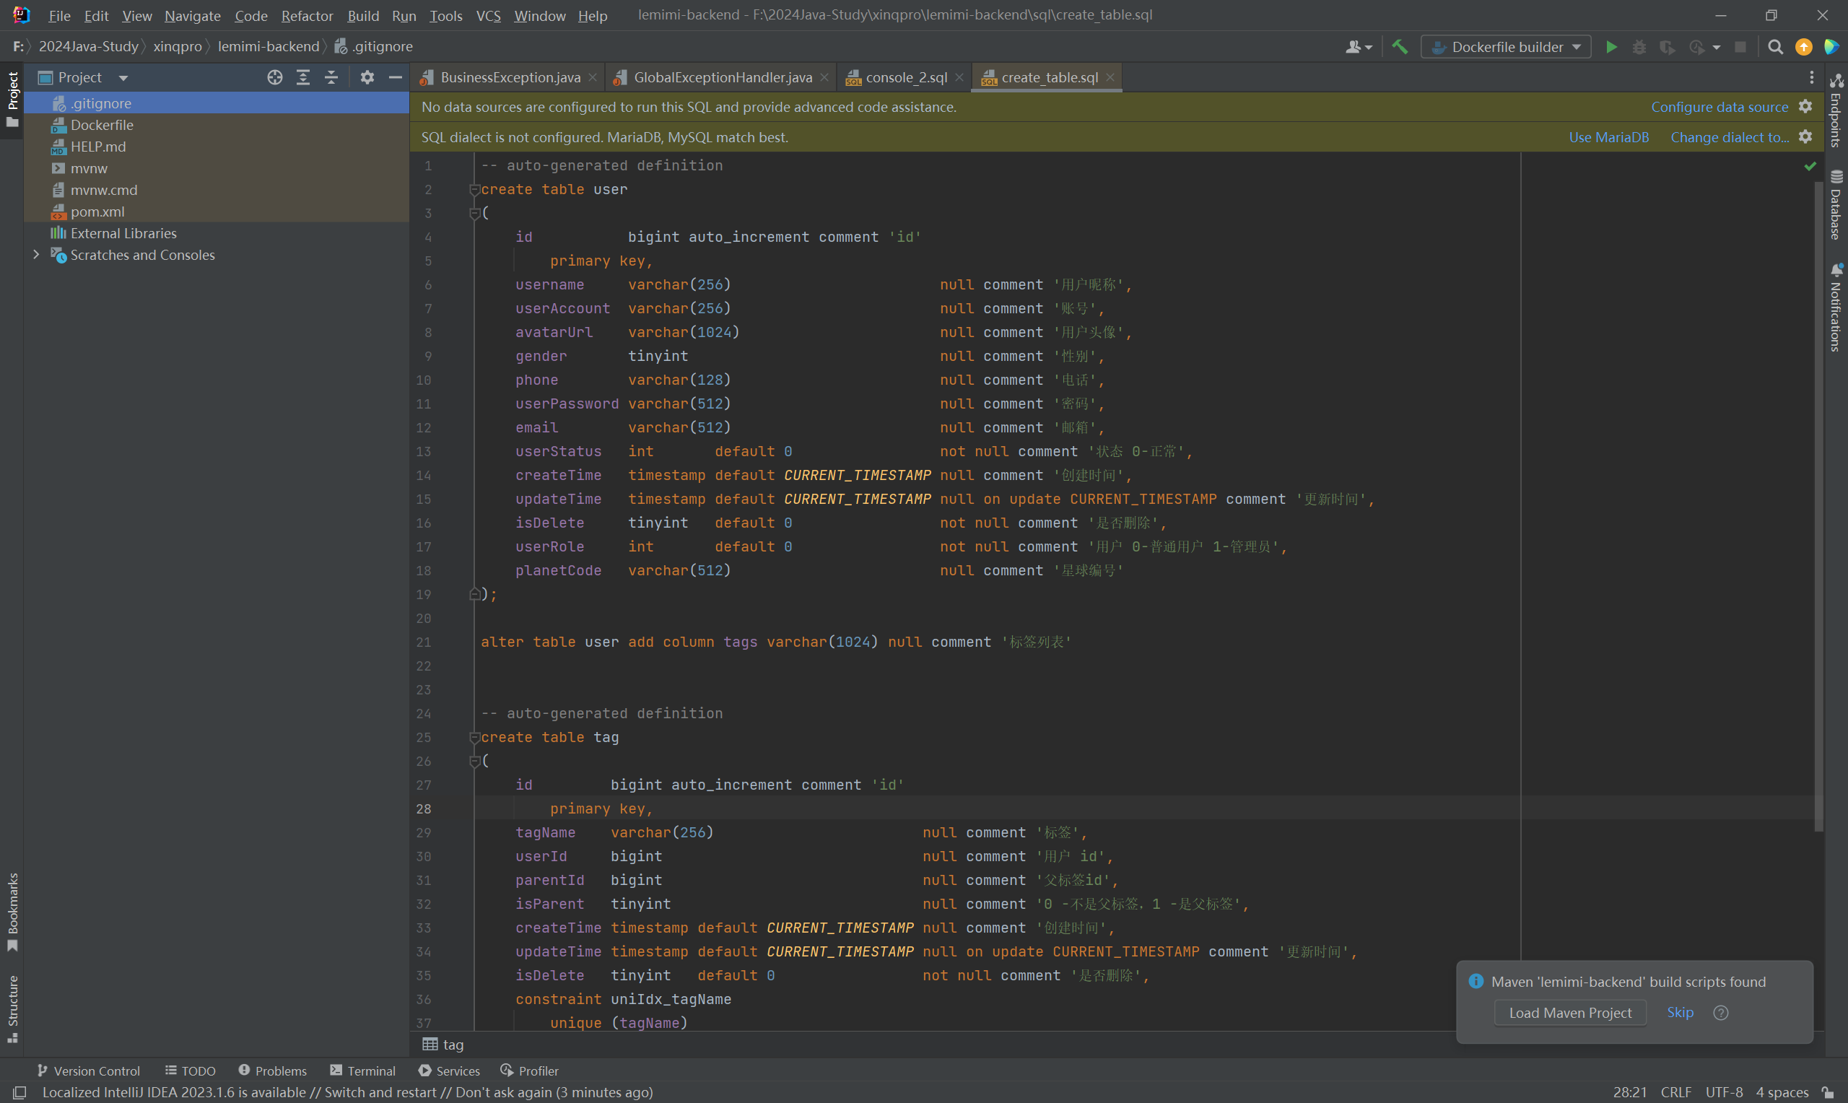Open the Profiler tool window
Image resolution: width=1848 pixels, height=1103 pixels.
(x=529, y=1071)
